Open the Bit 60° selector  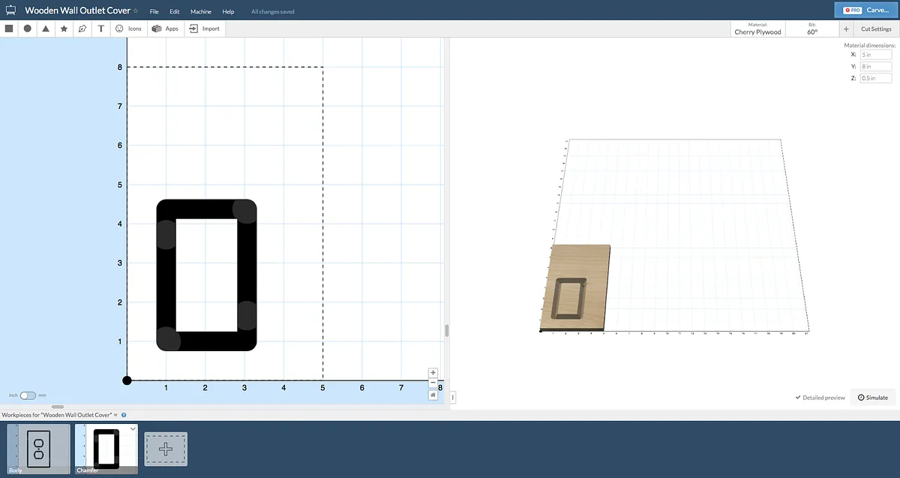(x=812, y=29)
